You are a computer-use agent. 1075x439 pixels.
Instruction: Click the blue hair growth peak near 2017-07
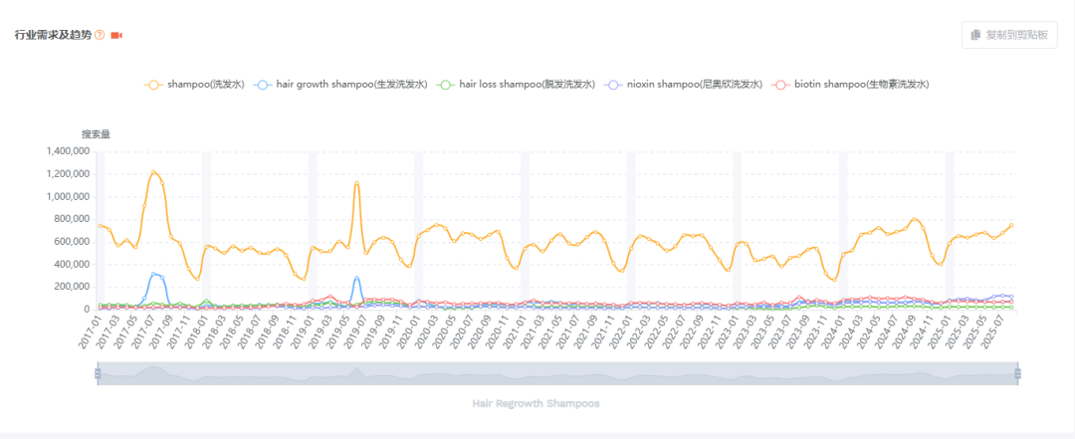153,274
